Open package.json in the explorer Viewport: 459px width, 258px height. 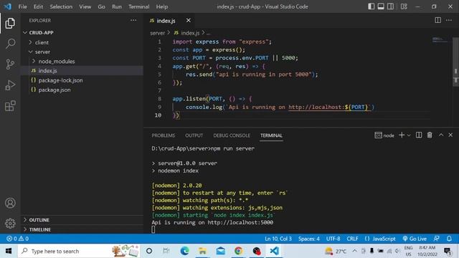[x=82, y=90]
